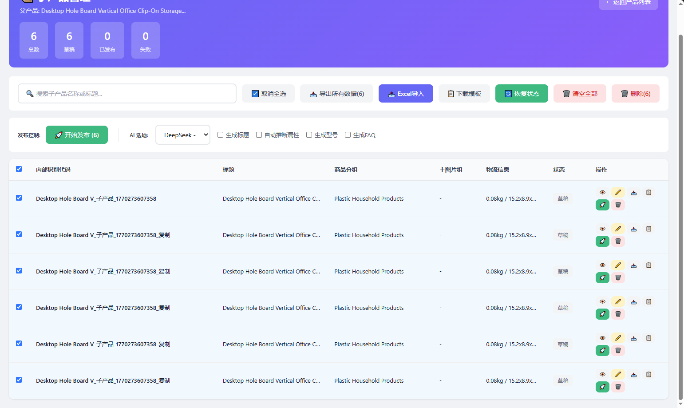
Task: Click the green rocket publish icon in first row
Action: point(602,205)
